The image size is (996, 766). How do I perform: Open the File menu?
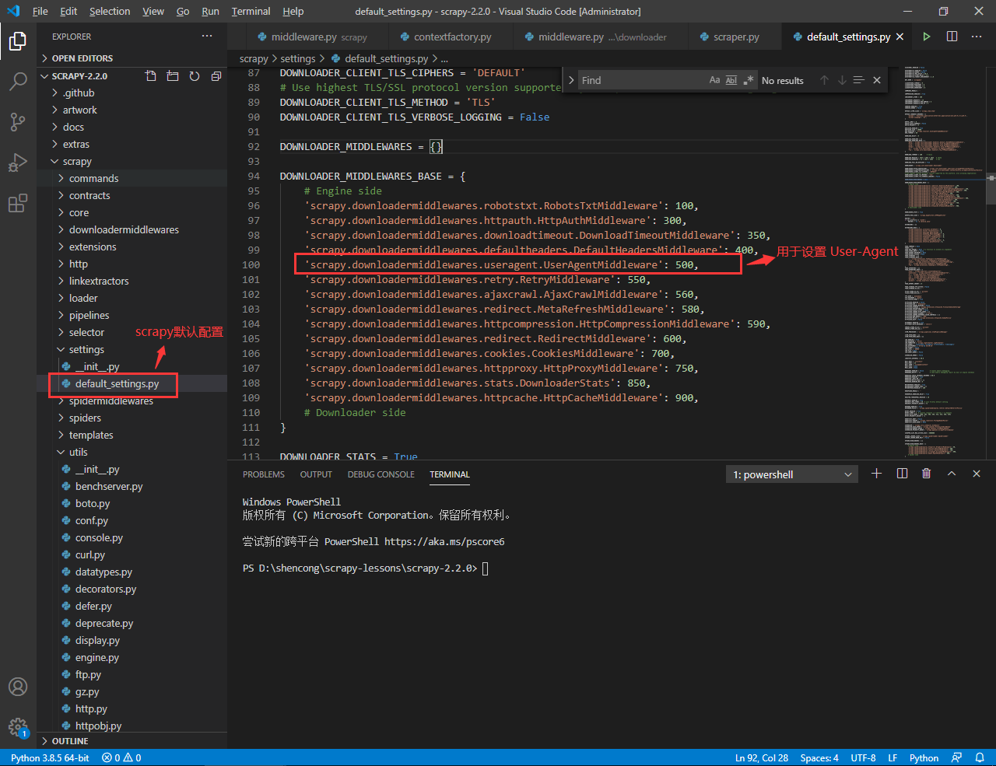point(40,11)
